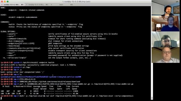This screenshot has width=181, height=101.
Task: Close the second ⌘2 terminal tab using its x
Action: 27,5
